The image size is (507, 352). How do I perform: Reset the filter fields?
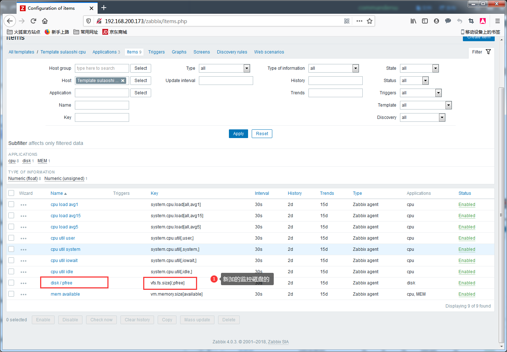[262, 134]
